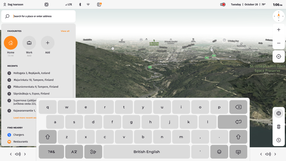Open LTE signal status
The height and width of the screenshot is (161, 286).
[69, 4]
